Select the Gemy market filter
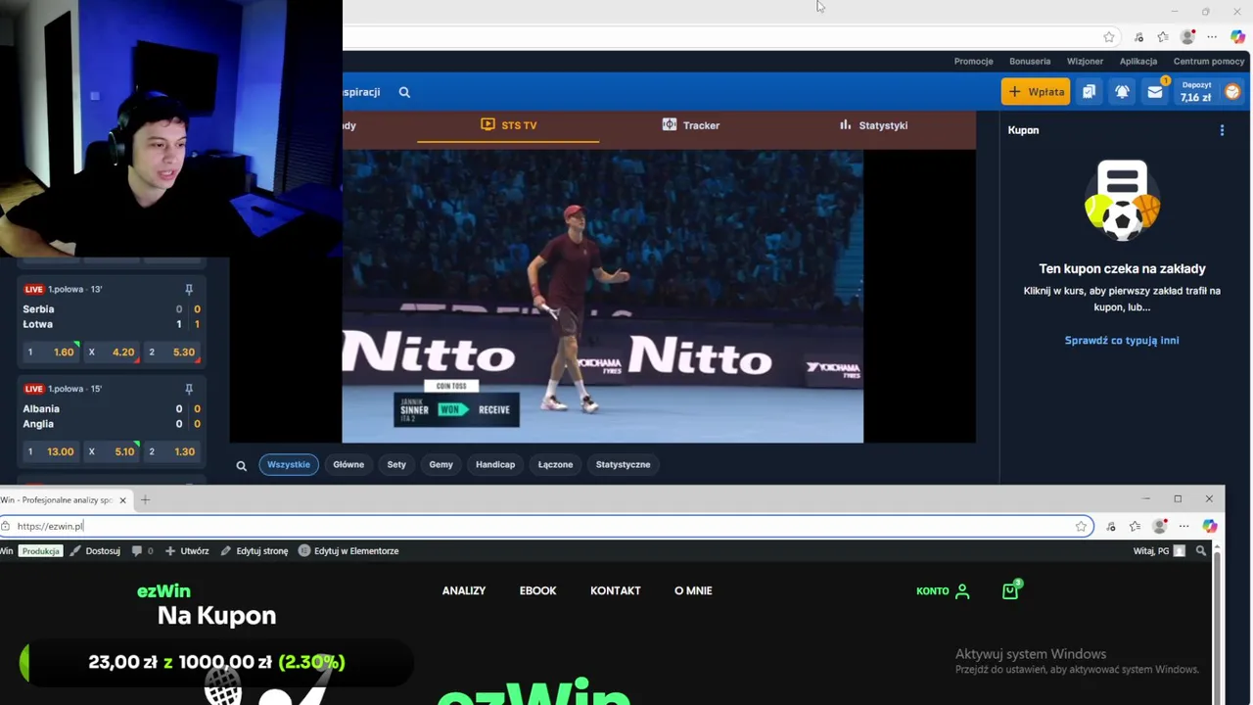The height and width of the screenshot is (705, 1253). (441, 464)
